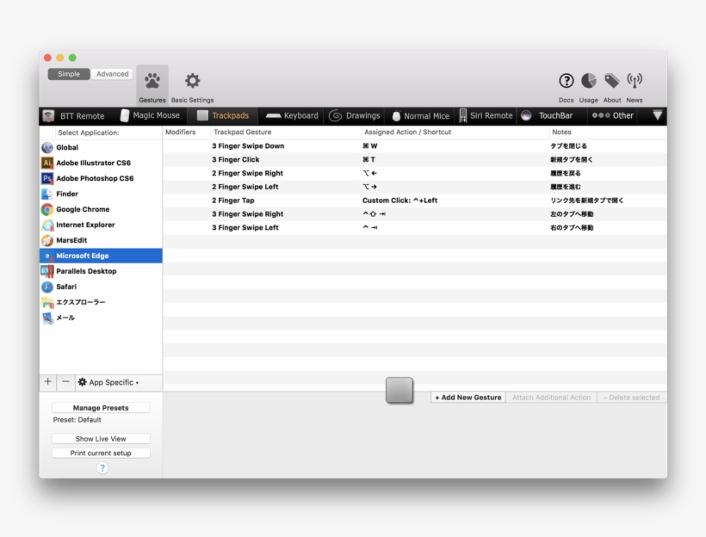Open the App Specific dropdown menu
706x537 pixels.
point(108,382)
